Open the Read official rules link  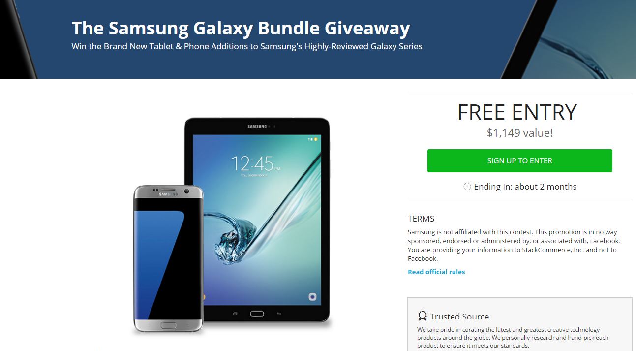coord(436,272)
